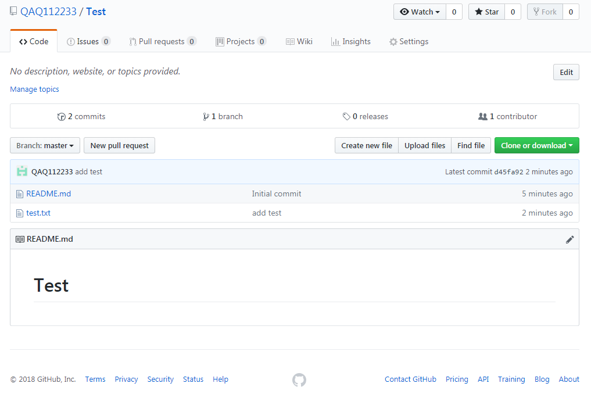Star the Test repository

[486, 12]
